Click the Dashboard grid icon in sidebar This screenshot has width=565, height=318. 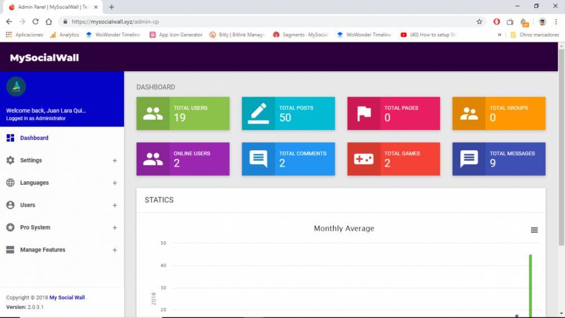tap(10, 138)
